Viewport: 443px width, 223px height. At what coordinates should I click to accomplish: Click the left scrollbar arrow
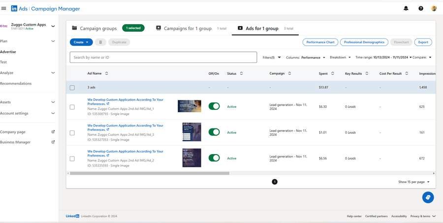pyautogui.click(x=68, y=173)
